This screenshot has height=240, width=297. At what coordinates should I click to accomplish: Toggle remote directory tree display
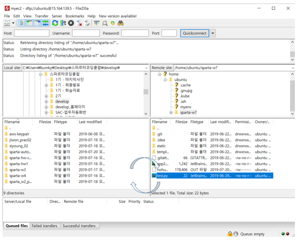point(38,23)
